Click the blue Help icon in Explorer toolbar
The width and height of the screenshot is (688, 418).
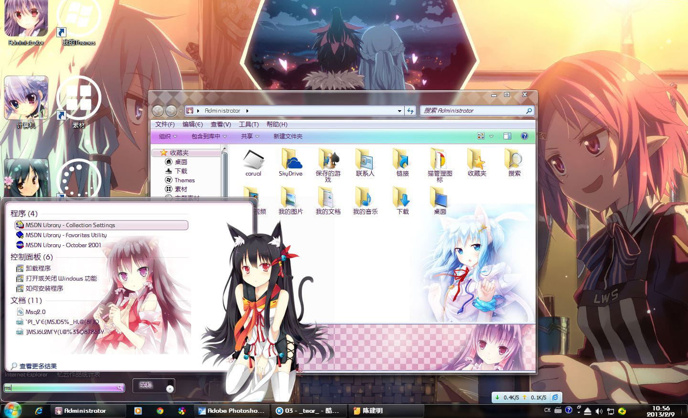525,136
